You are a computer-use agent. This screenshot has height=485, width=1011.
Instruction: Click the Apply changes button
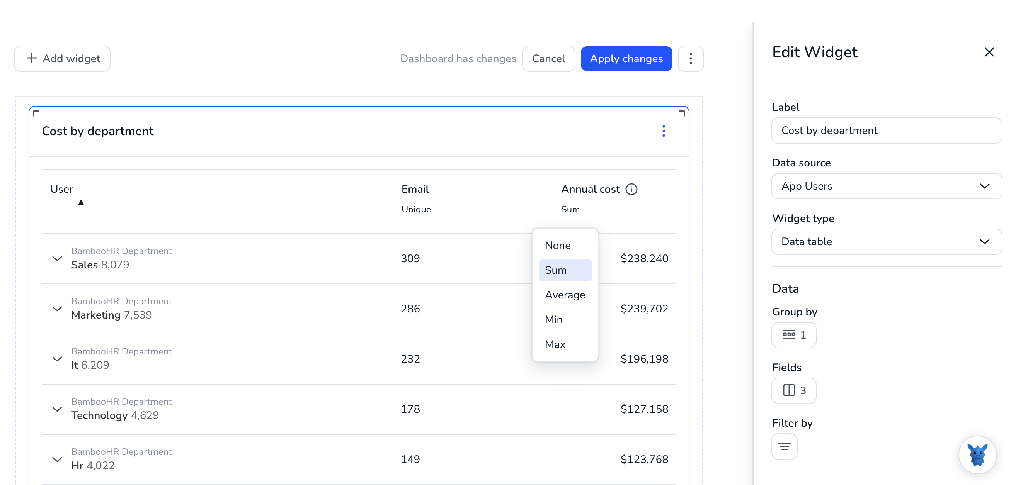point(626,59)
